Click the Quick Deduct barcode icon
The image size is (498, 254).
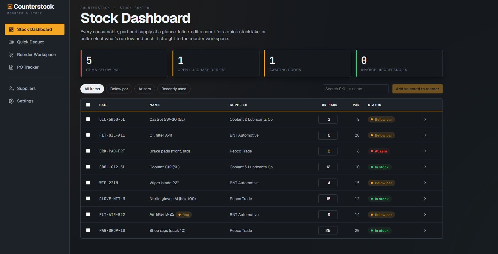[x=11, y=42]
